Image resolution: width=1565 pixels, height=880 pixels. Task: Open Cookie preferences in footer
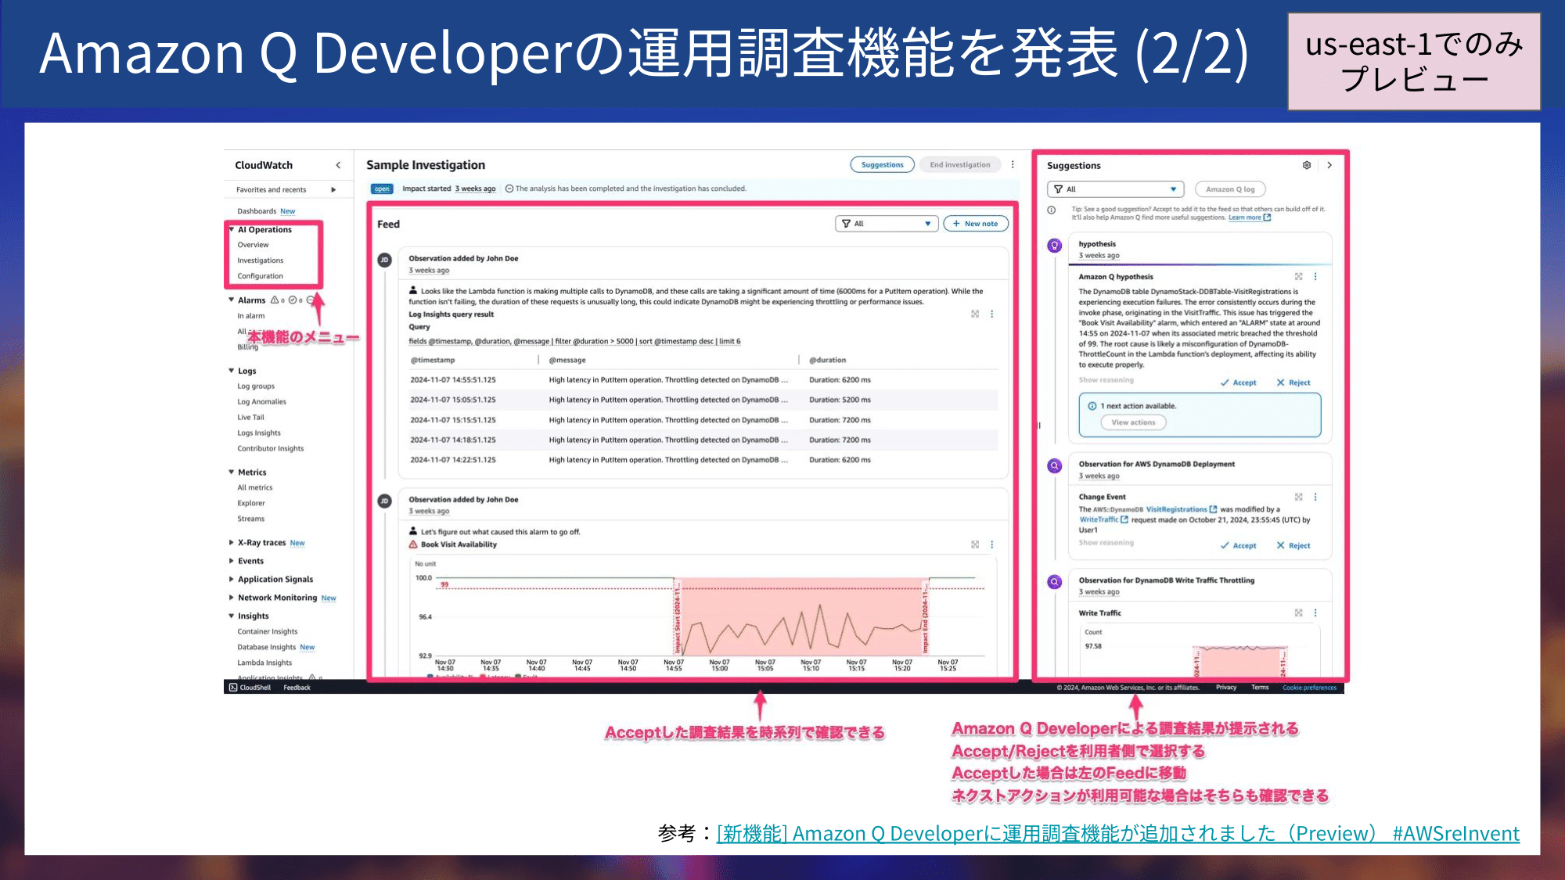pyautogui.click(x=1309, y=688)
